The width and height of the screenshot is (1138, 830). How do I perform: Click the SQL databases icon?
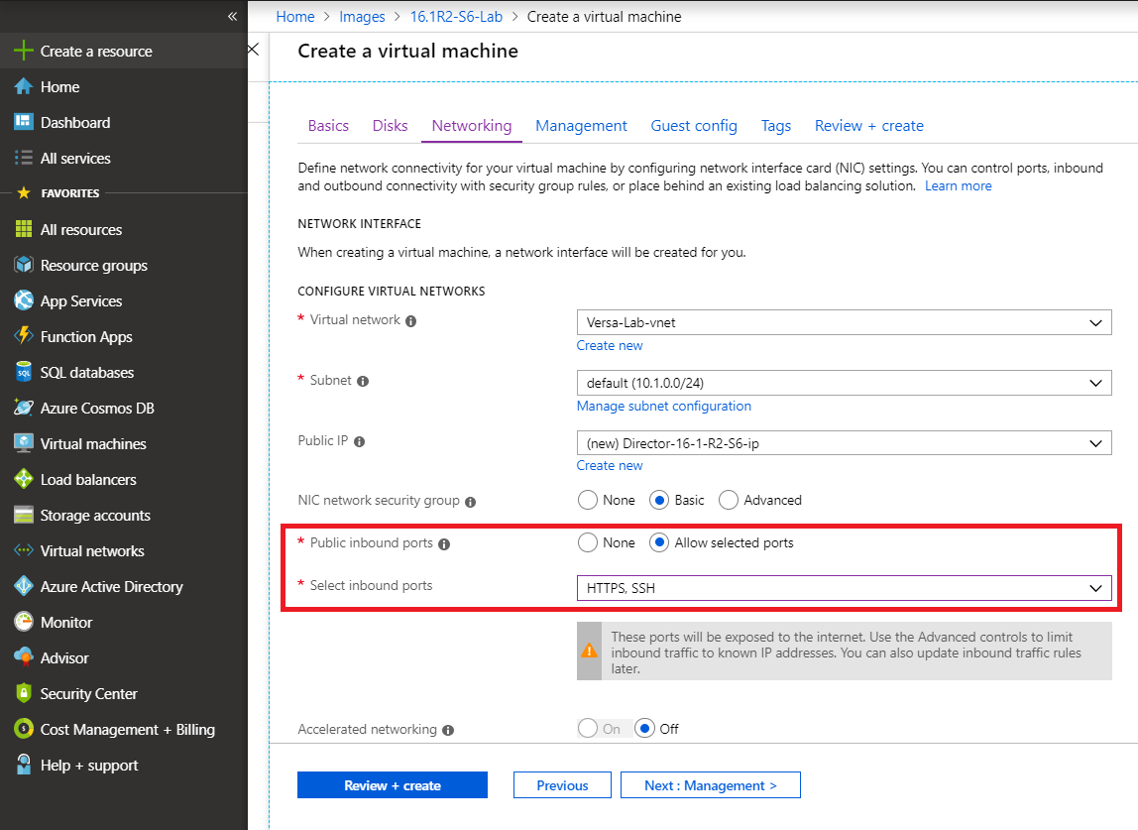[23, 372]
